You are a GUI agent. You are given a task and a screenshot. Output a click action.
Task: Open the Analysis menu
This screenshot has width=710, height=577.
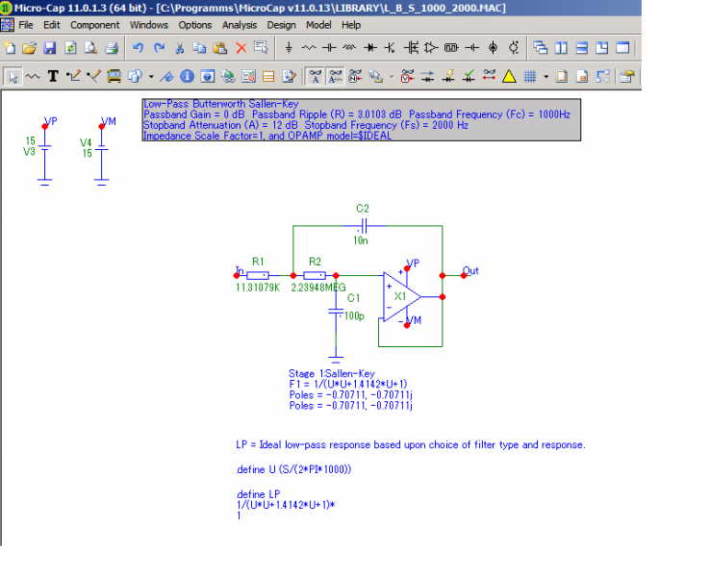coord(239,24)
